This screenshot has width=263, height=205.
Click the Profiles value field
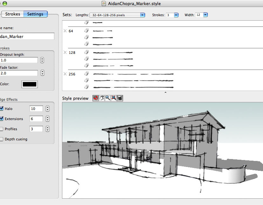tap(36, 129)
